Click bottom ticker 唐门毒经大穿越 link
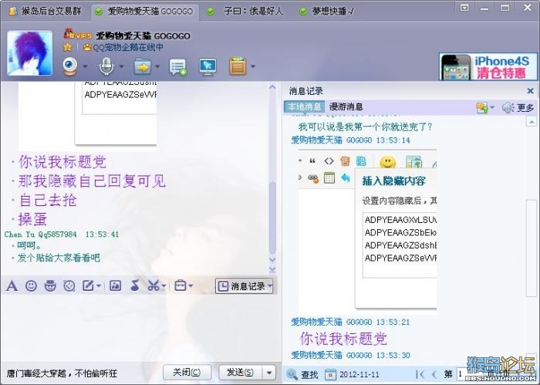This screenshot has width=540, height=385. click(62, 373)
